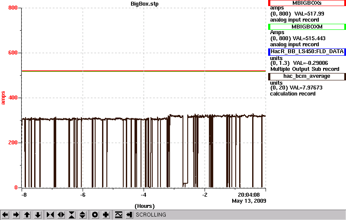
Task: Click the Multiple Output Sub record text
Action: pos(305,69)
